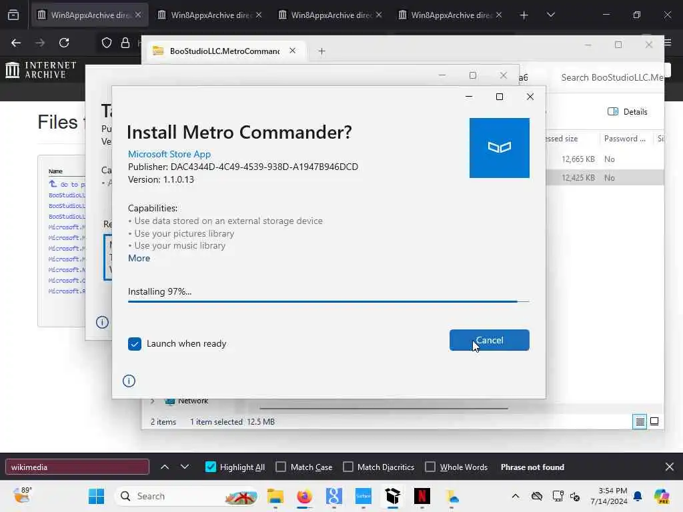Screen dimensions: 683x512
Task: Enable Whole Words option
Action: pos(430,467)
